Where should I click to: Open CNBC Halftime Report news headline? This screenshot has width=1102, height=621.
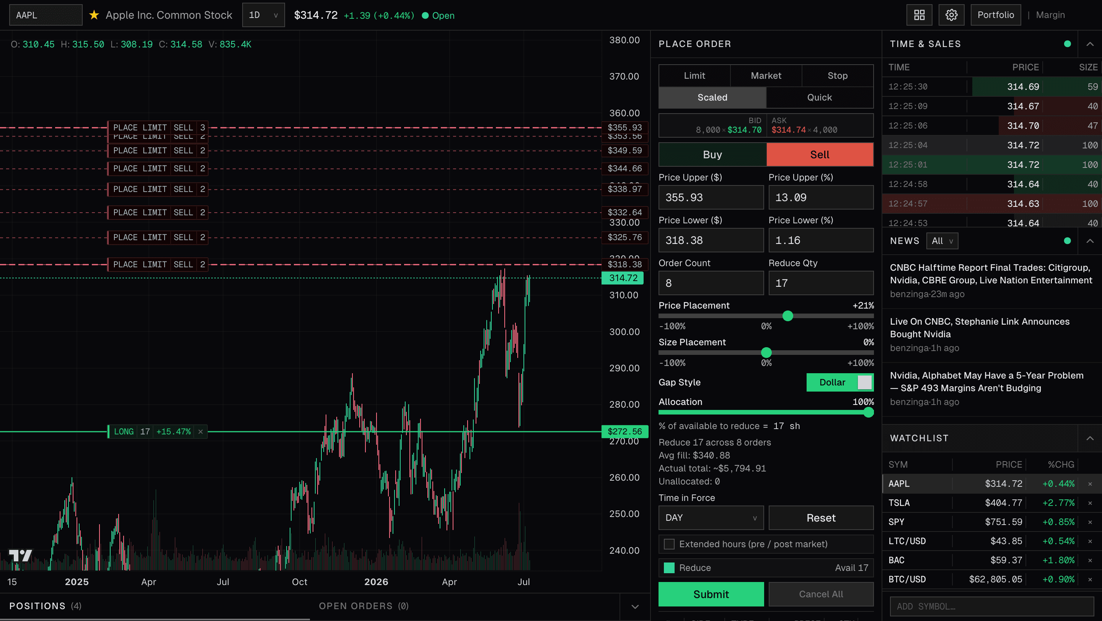click(x=991, y=274)
